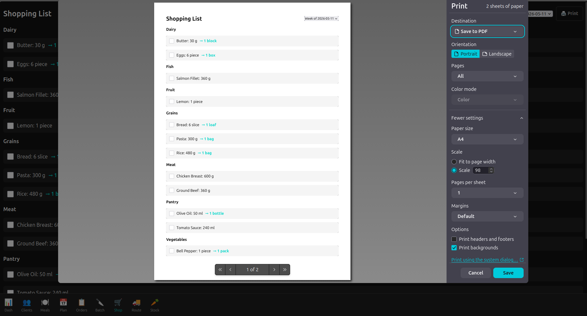Screen dimensions: 587x316
Task: Go to previous preview page
Action: pos(231,270)
